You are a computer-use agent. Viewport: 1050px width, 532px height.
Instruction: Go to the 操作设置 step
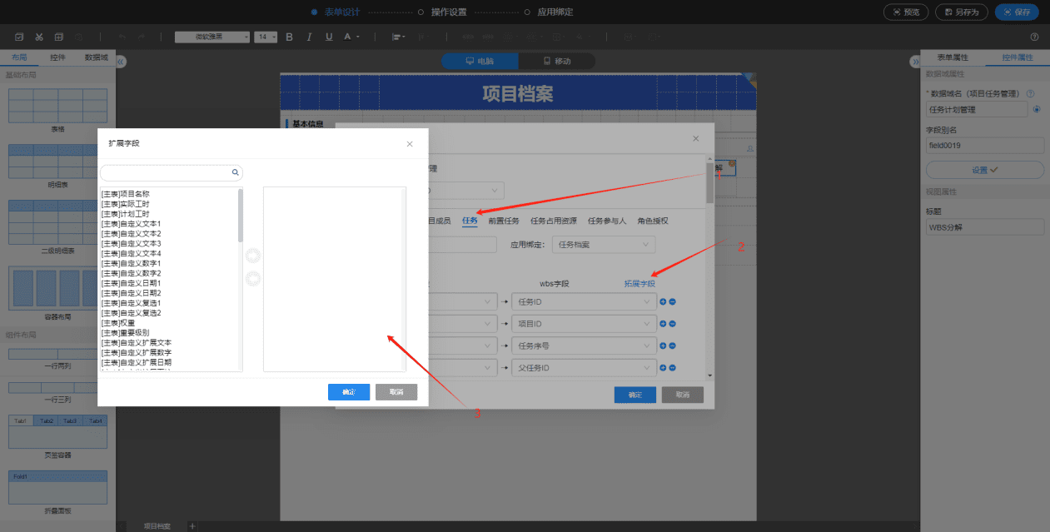point(449,12)
